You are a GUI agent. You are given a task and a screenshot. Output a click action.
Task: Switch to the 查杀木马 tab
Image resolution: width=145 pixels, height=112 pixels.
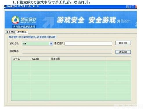pyautogui.click(x=11, y=32)
